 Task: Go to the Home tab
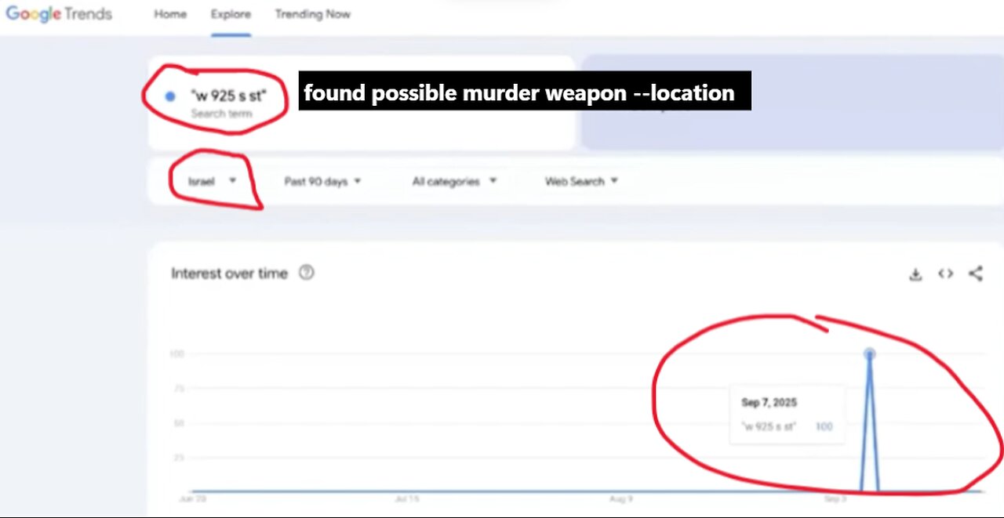[x=169, y=14]
